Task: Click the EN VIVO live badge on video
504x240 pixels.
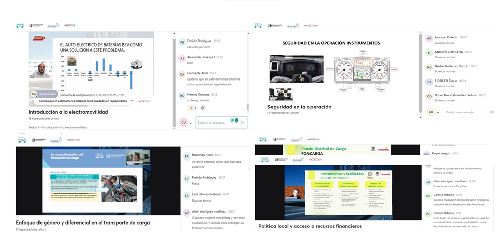Action: (x=37, y=38)
